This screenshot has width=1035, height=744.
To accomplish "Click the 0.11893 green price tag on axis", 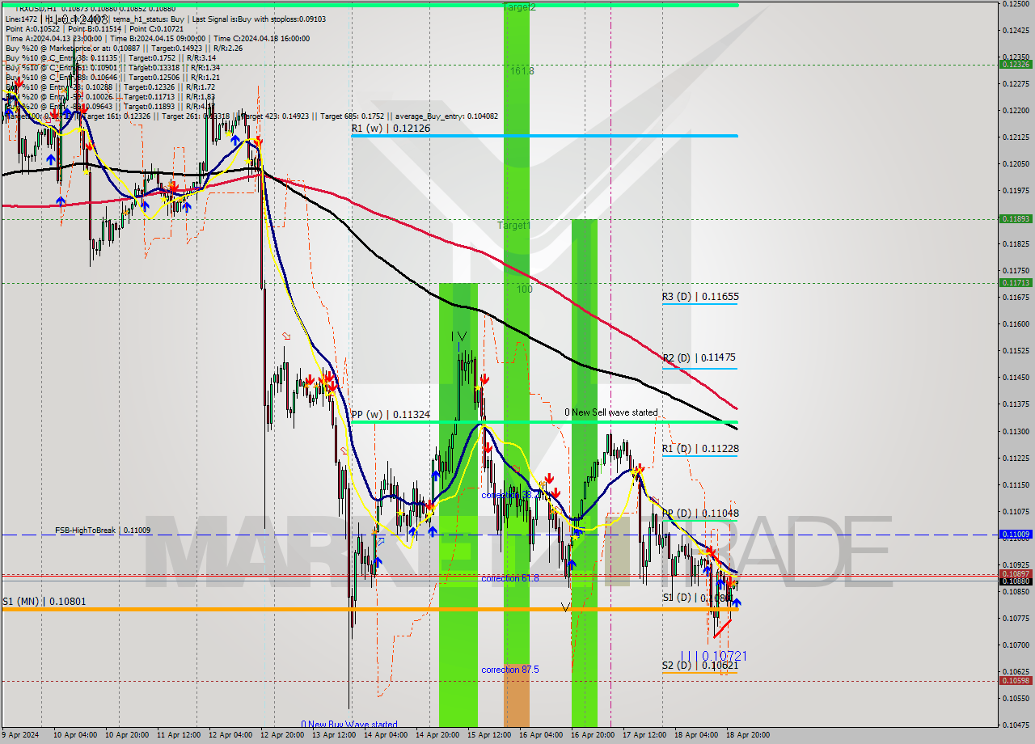I will tap(1016, 218).
